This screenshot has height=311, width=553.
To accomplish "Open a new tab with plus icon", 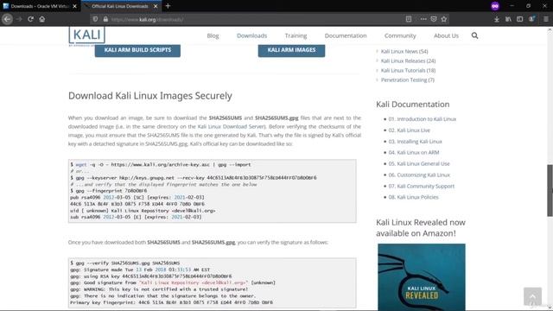I will click(168, 6).
